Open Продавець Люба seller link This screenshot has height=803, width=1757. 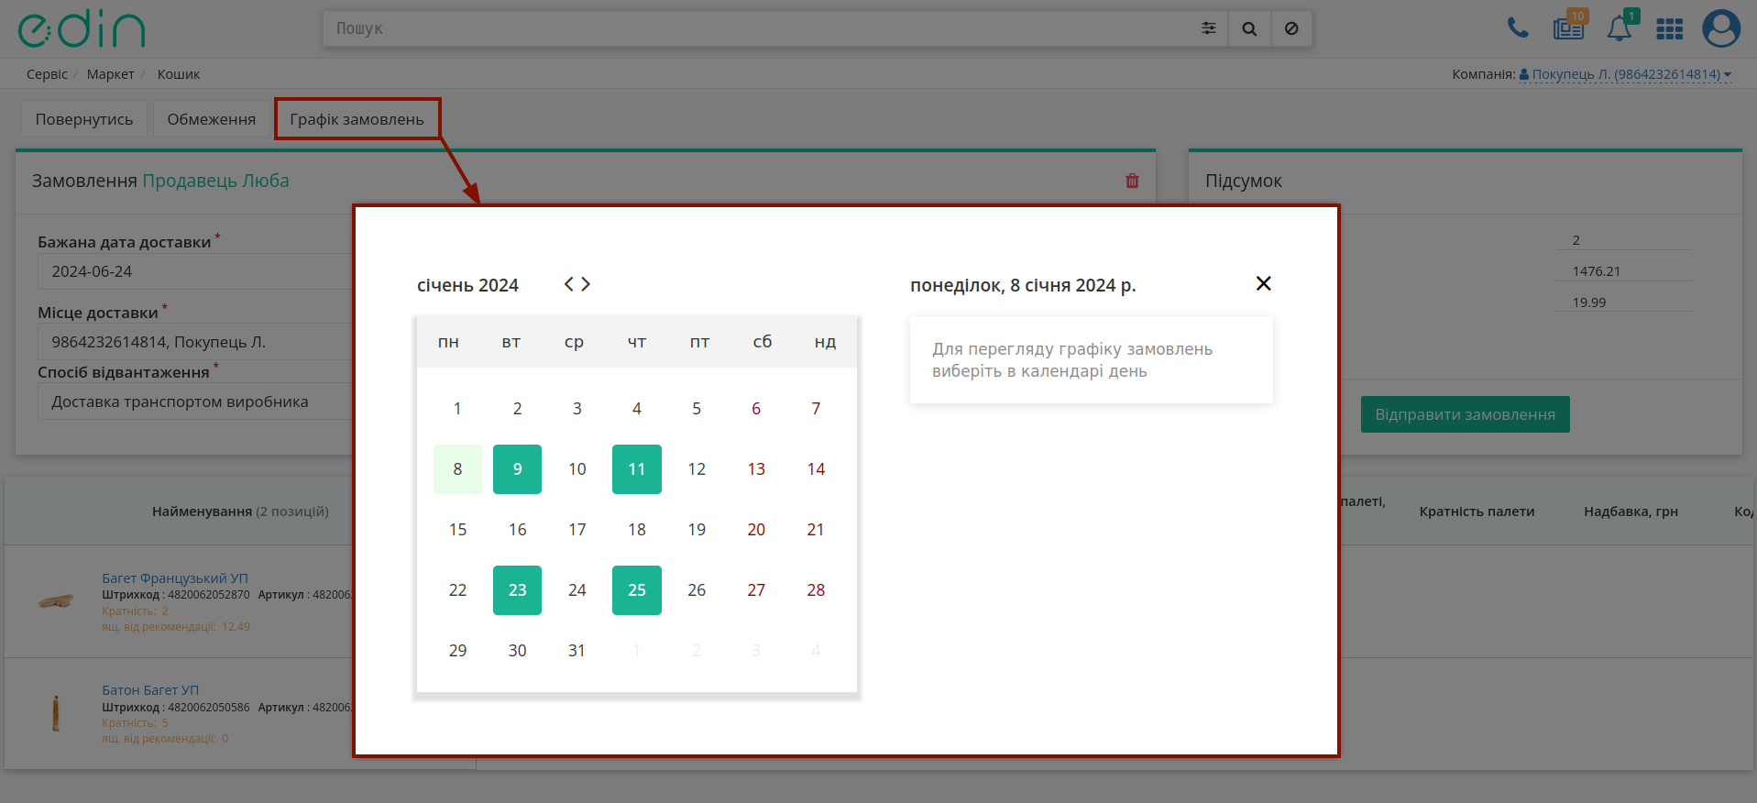[x=215, y=181]
